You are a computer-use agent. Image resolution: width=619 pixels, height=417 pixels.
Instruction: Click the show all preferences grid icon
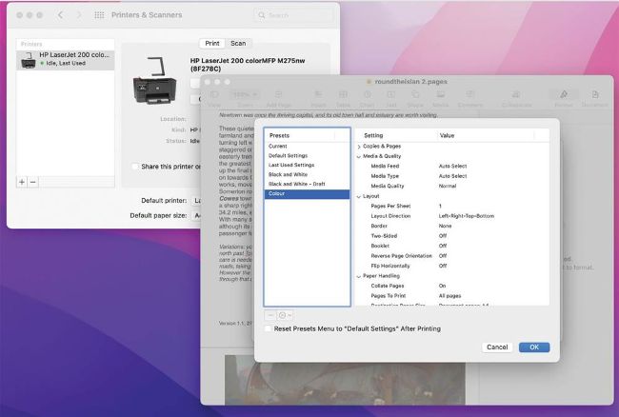100,15
